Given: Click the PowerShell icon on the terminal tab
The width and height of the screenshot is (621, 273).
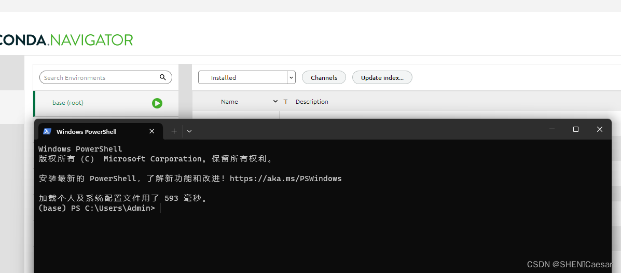Looking at the screenshot, I should coord(47,131).
